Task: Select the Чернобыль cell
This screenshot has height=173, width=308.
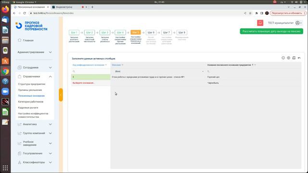Action: point(254,83)
